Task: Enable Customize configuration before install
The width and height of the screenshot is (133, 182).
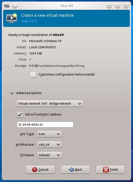Action: tap(33, 74)
